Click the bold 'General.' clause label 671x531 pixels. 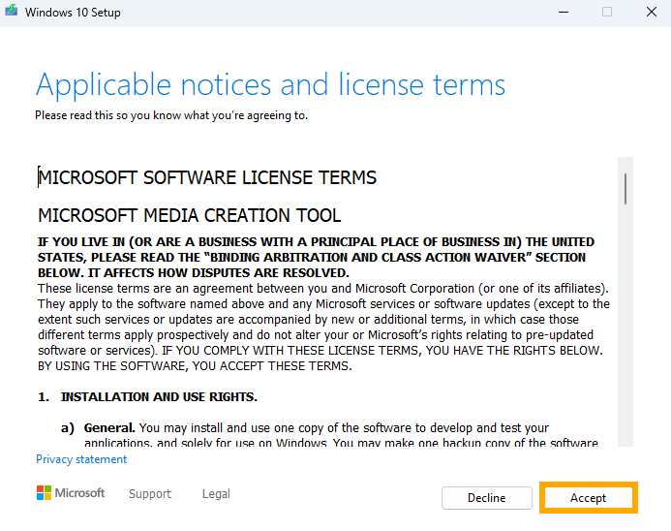click(109, 427)
